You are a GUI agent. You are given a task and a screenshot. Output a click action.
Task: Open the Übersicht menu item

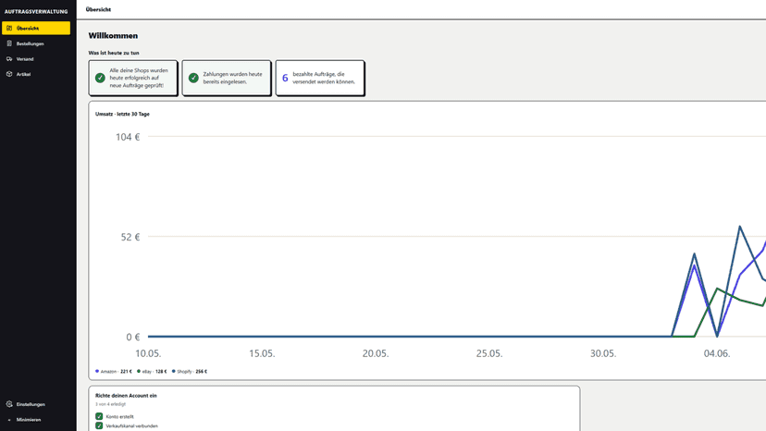pyautogui.click(x=36, y=29)
